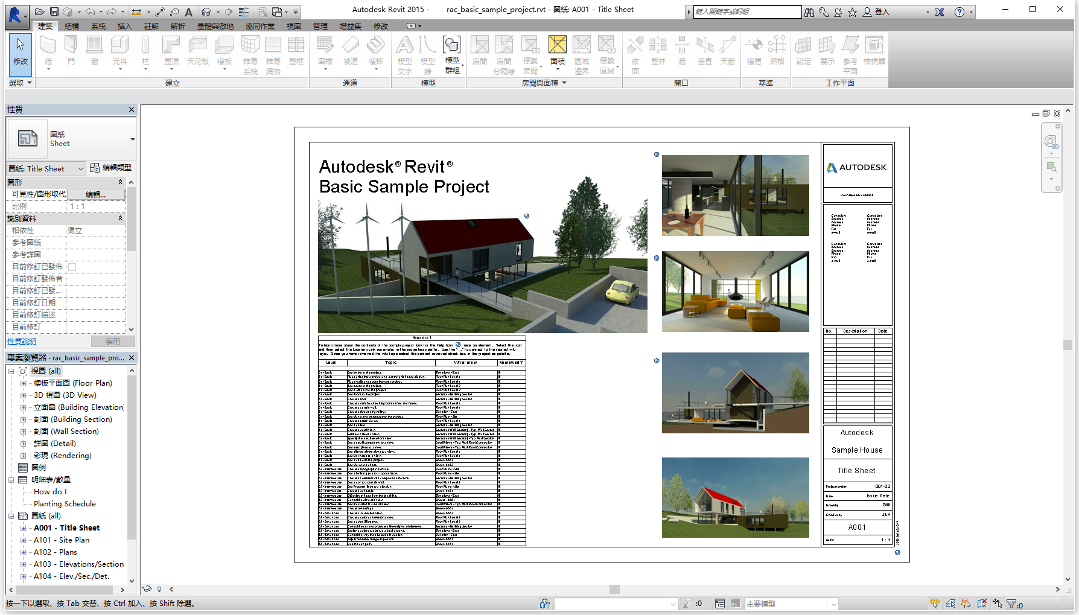Click the worksets icon in status bar
The image size is (1079, 615).
tap(545, 604)
